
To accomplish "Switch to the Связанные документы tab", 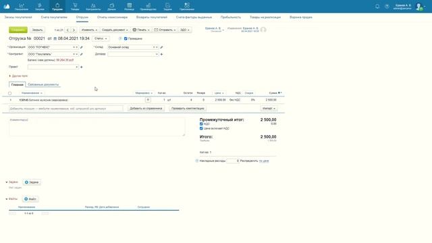I will coord(43,84).
